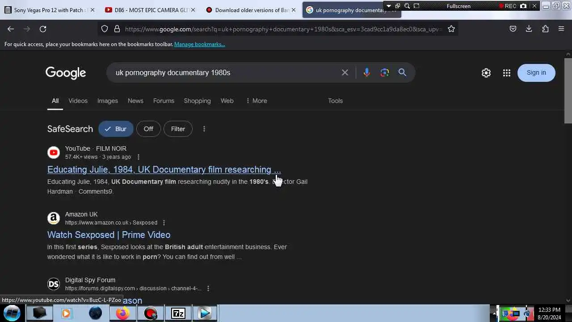Open the search Tools options

pos(335,101)
